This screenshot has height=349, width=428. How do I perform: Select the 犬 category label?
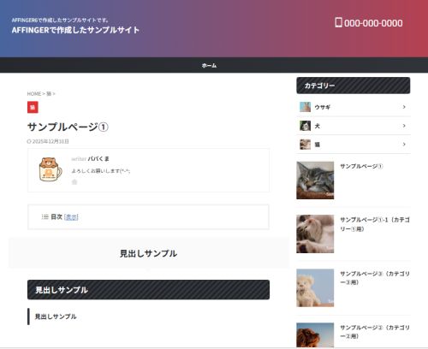tap(317, 126)
